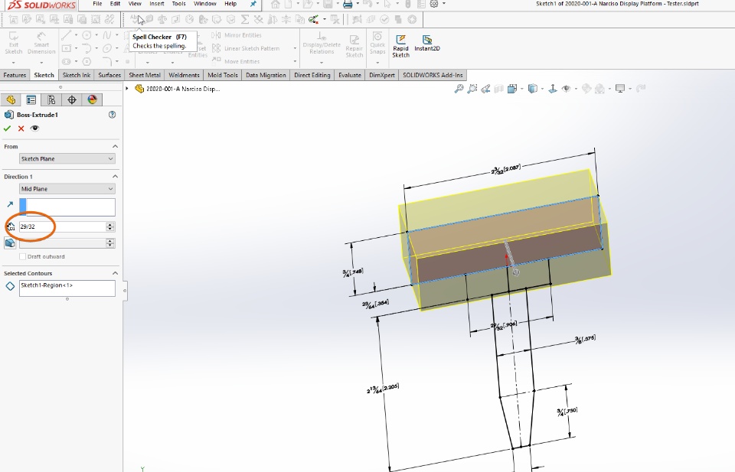
Task: Click the Reverse Direction arrow icon
Action: 10,204
